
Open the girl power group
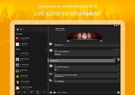pos(31,44)
